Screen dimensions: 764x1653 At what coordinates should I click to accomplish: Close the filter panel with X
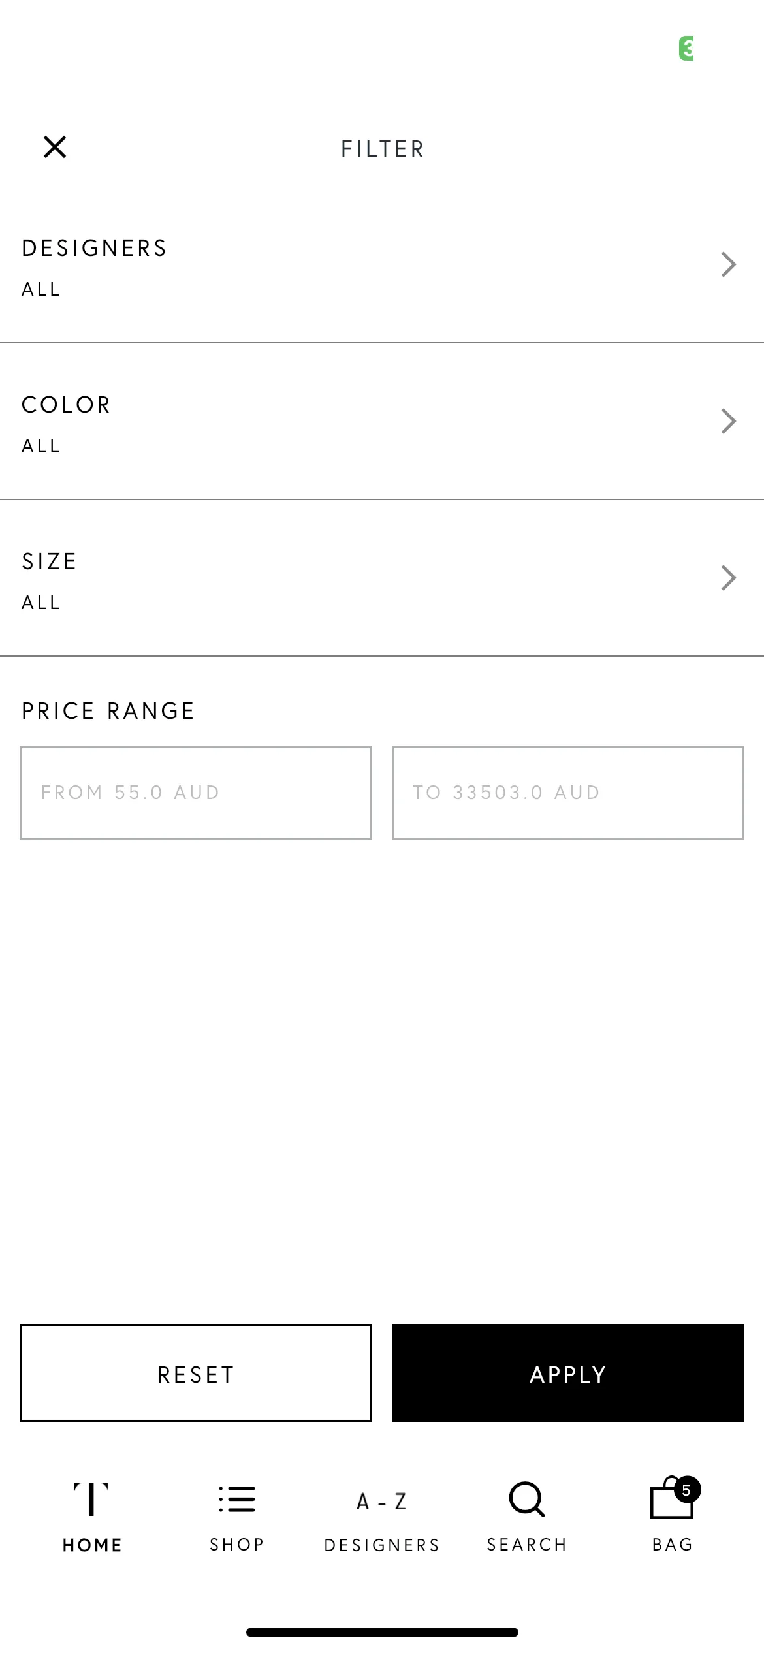[x=55, y=147]
